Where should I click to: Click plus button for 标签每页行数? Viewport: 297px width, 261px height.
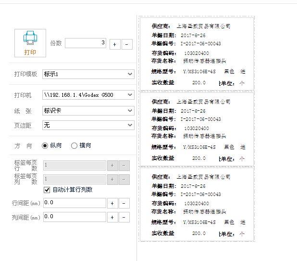pos(112,166)
